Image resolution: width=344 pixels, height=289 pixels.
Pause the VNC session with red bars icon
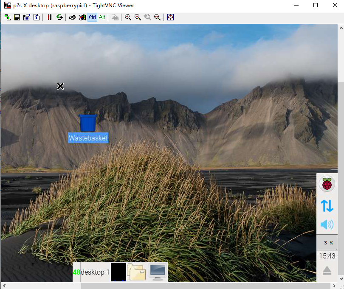(50, 17)
